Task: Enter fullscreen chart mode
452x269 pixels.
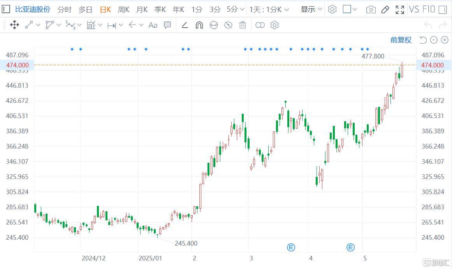Action: [x=399, y=10]
